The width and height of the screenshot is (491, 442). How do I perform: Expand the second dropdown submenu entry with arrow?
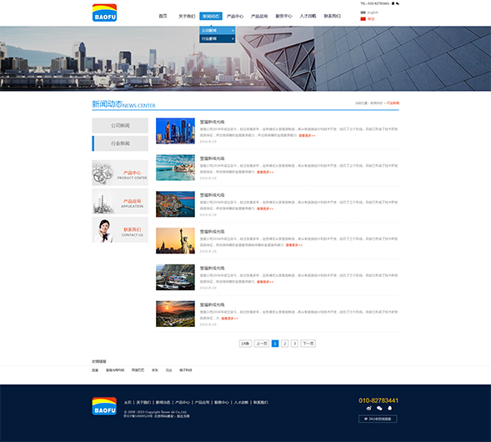218,39
